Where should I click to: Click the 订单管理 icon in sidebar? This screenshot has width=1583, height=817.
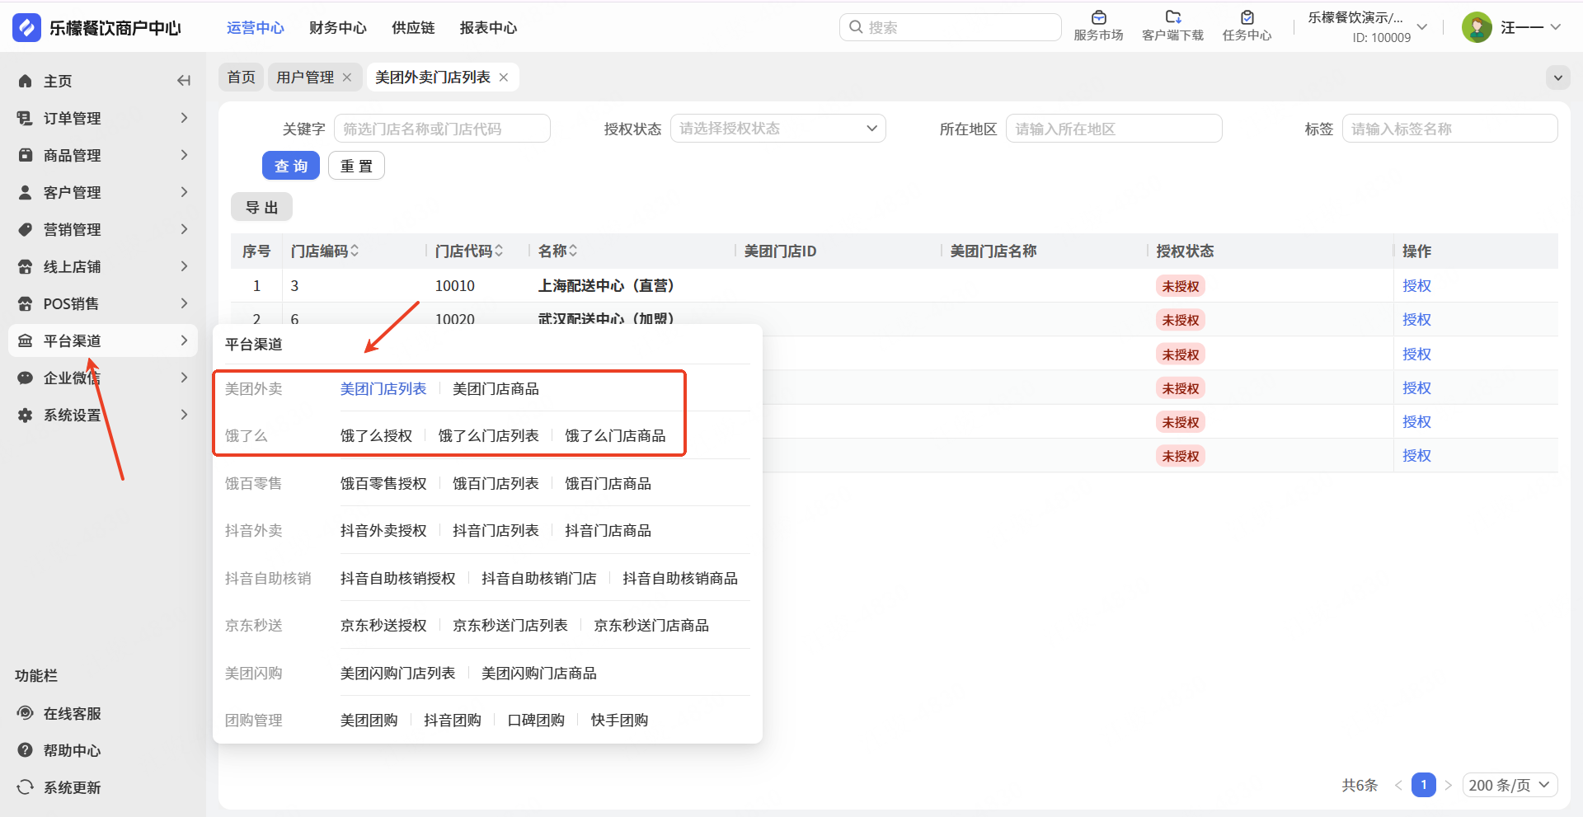(26, 118)
